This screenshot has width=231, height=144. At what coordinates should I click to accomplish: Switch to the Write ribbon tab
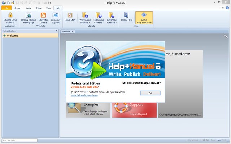pos(29,8)
